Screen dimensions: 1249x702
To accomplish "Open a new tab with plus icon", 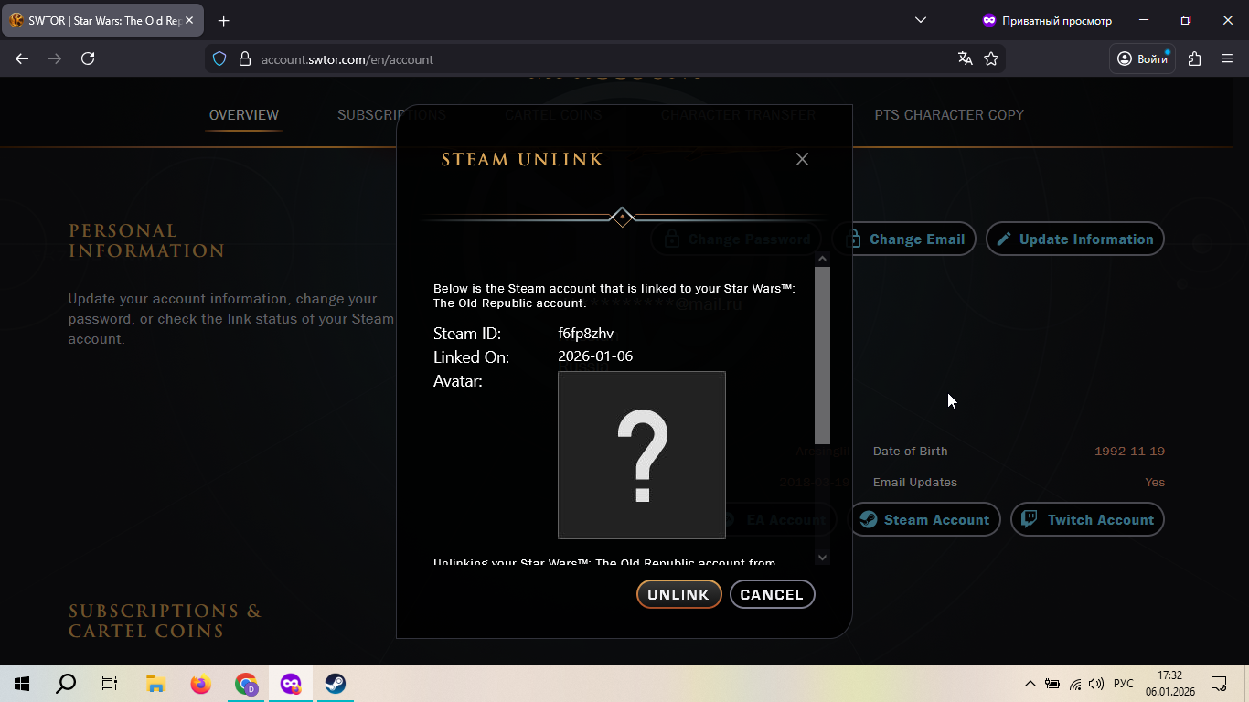I will click(224, 20).
